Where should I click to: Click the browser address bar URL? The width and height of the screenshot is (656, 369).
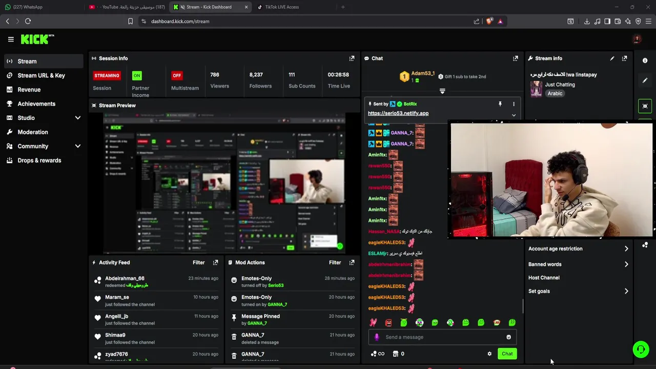coord(180,22)
